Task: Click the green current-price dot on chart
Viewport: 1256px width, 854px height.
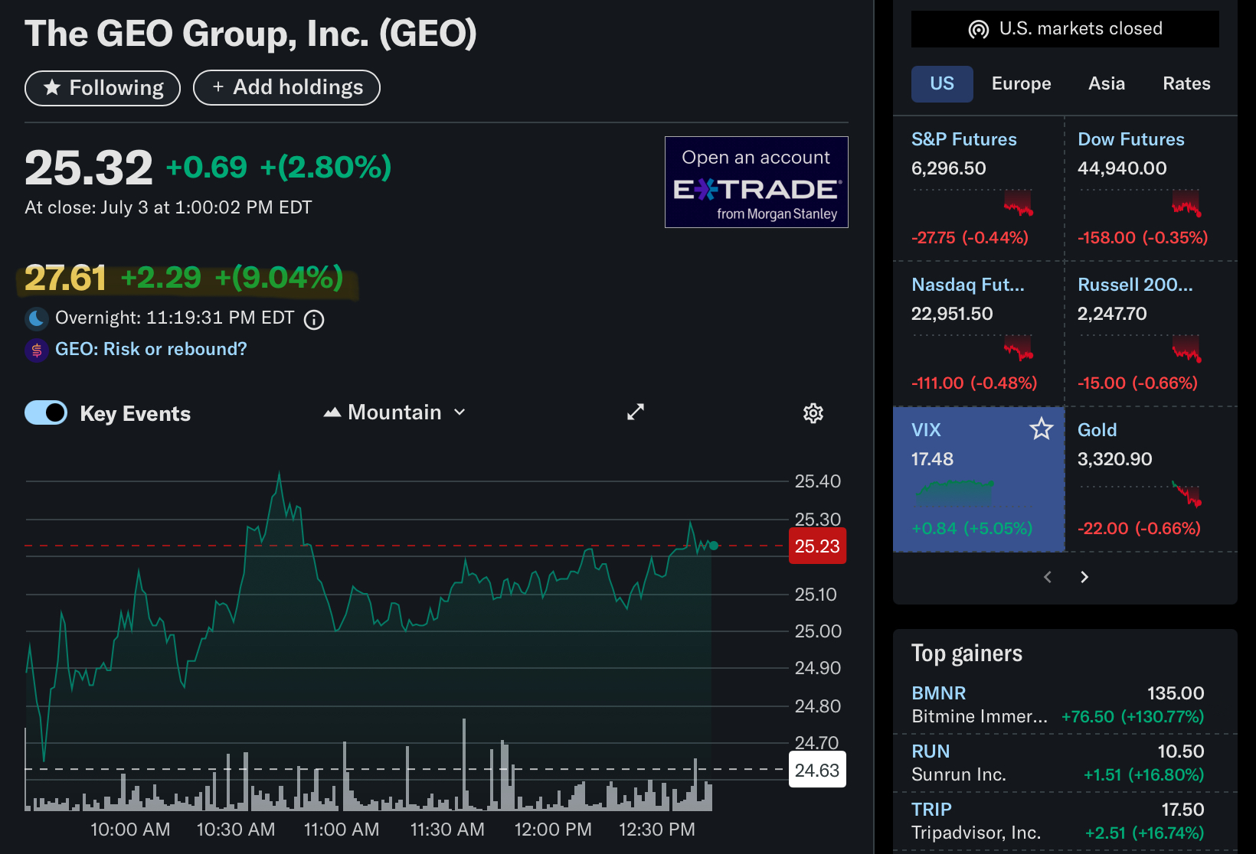Action: pos(714,546)
